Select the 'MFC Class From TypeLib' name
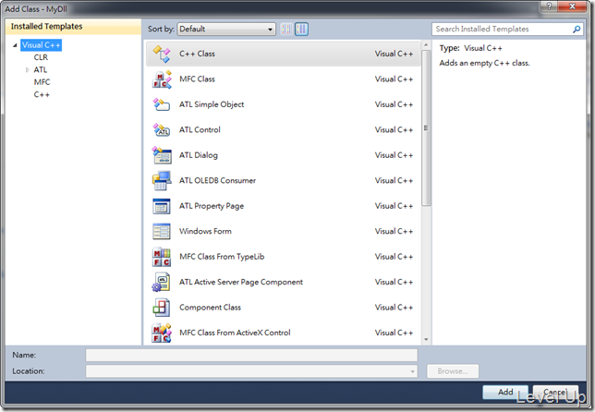Screen dimensions: 595x412 (222, 257)
